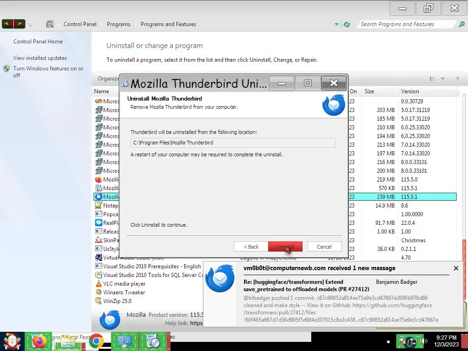This screenshot has height=351, width=468.
Task: Click the Control Panel icon in address bar
Action: pos(50,24)
